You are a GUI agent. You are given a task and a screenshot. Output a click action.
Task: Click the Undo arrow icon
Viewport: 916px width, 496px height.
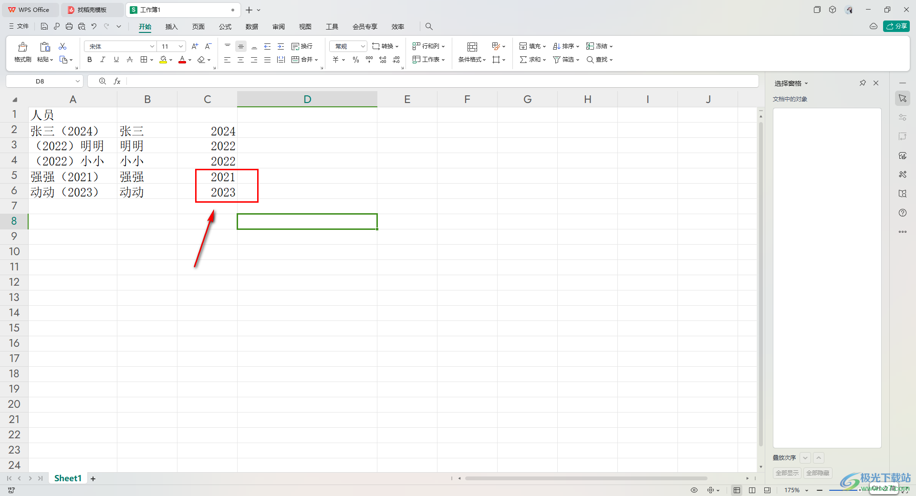pyautogui.click(x=94, y=26)
